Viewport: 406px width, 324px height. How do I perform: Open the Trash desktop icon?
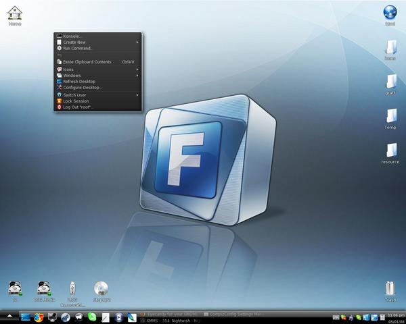(x=390, y=292)
